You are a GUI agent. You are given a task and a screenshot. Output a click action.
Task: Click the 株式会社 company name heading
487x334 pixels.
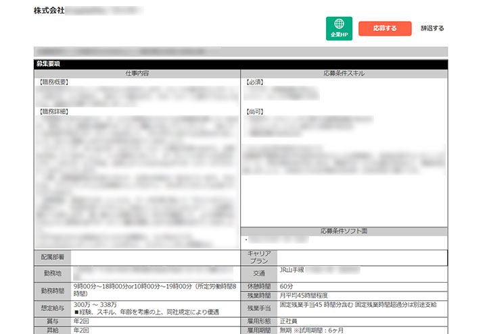pyautogui.click(x=50, y=11)
